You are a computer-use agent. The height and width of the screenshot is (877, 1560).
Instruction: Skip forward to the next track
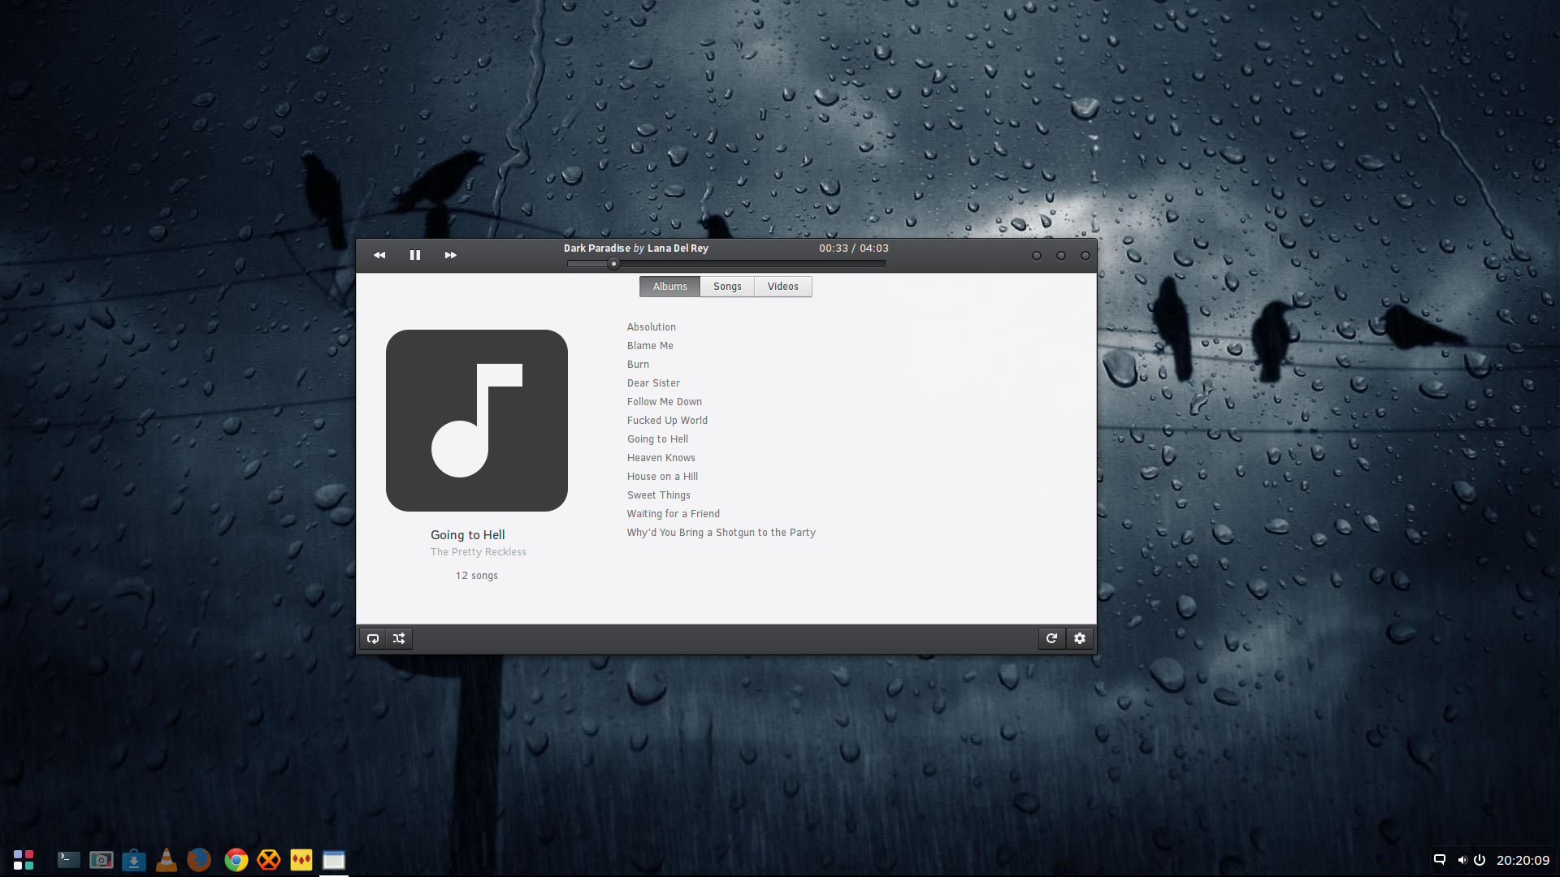click(450, 255)
